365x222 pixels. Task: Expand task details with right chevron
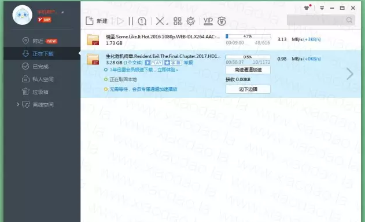click(349, 74)
